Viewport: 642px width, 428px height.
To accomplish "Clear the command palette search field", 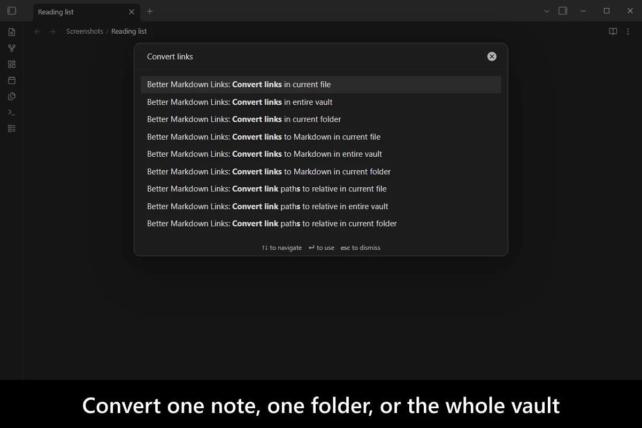I will tap(492, 57).
